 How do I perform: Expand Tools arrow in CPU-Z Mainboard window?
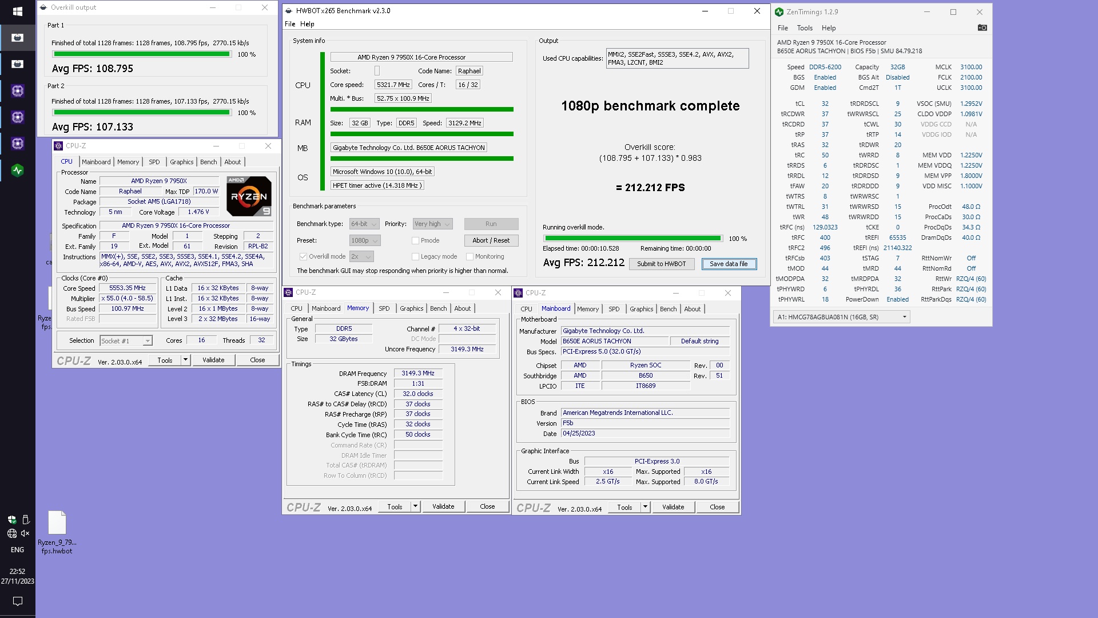pyautogui.click(x=645, y=507)
